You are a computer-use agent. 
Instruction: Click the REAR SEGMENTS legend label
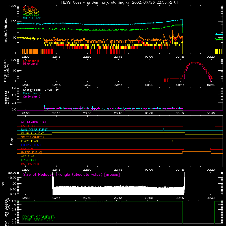(38, 220)
